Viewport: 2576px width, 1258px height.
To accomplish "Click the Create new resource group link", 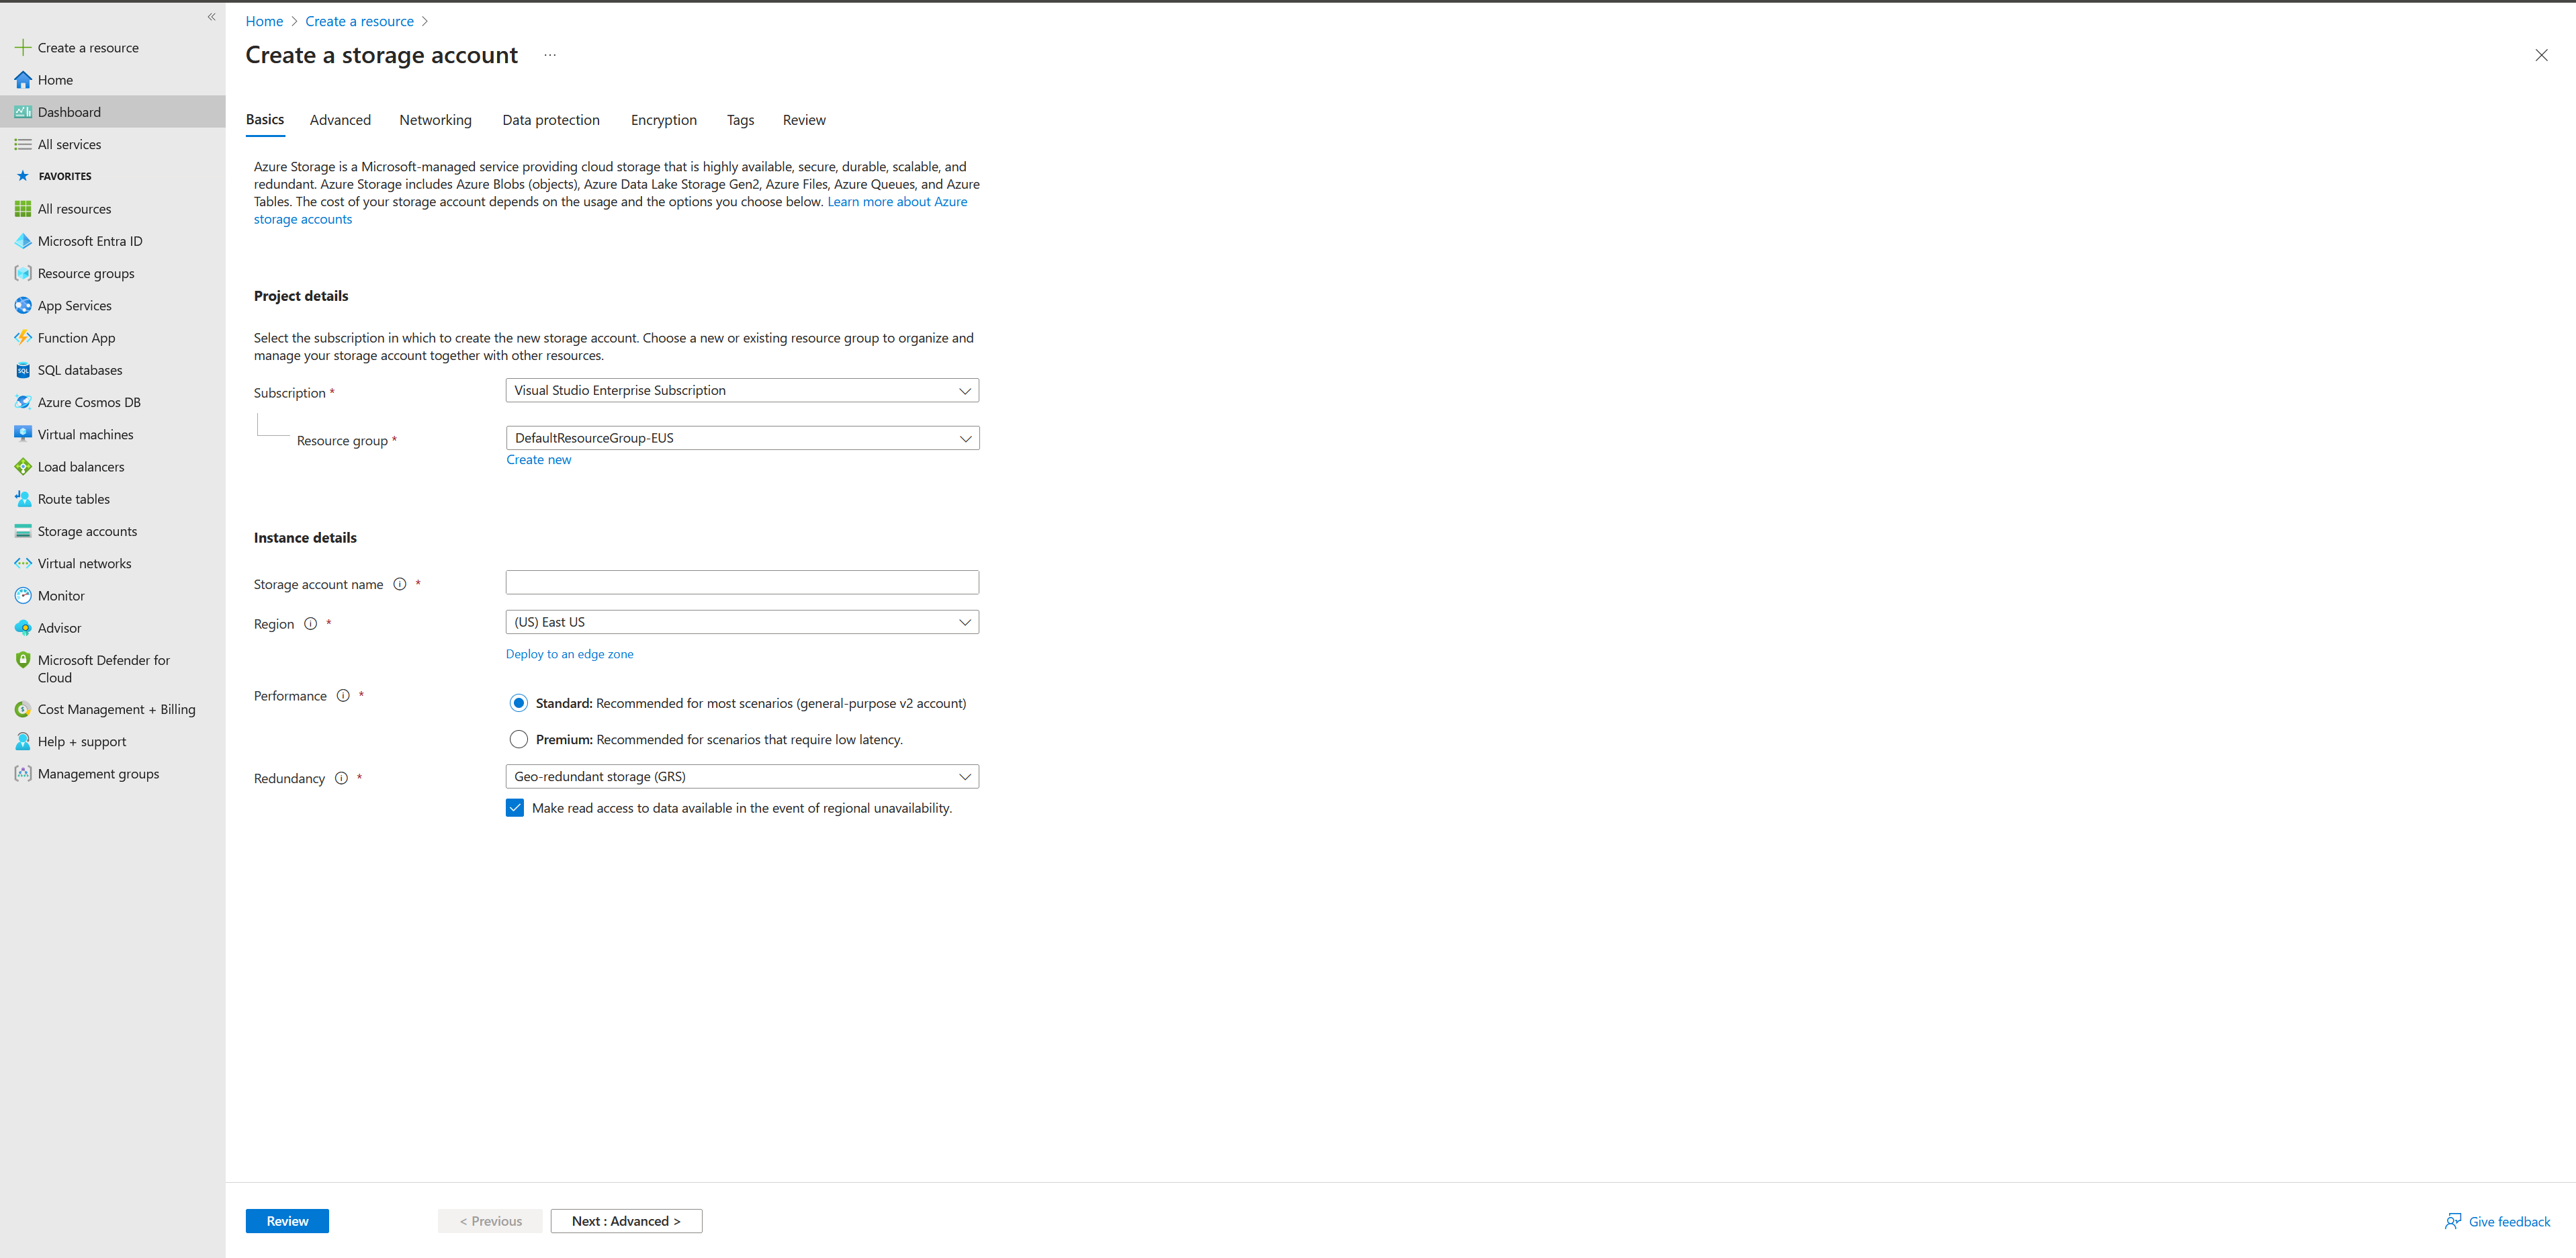I will (x=537, y=458).
